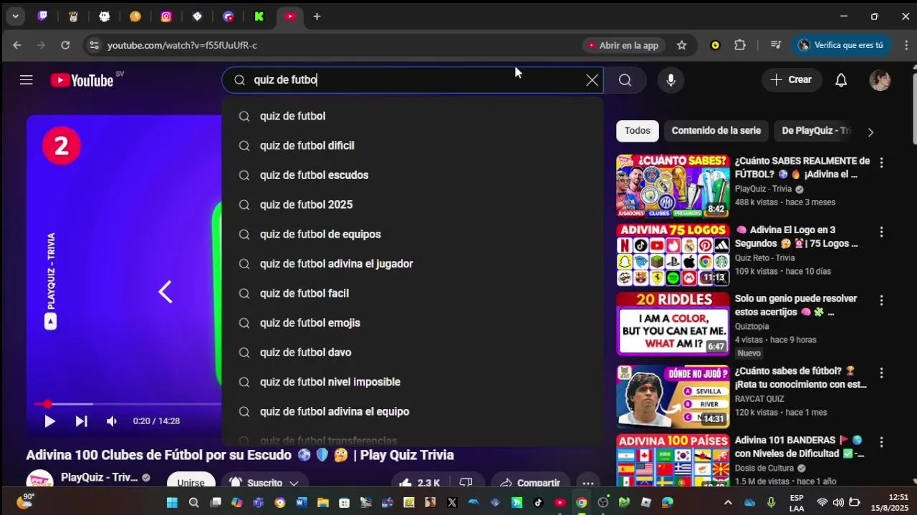Open options for 'Adivina El Logo' video

click(881, 232)
